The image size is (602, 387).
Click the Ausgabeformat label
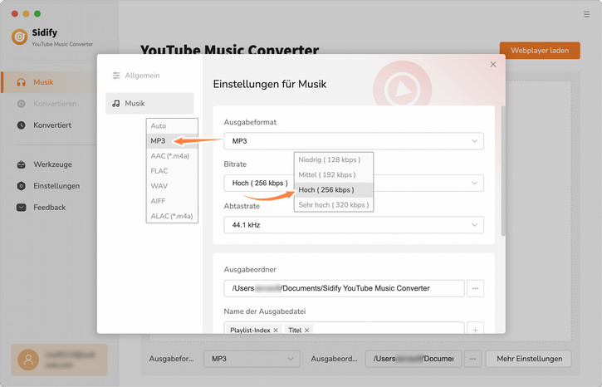click(250, 122)
